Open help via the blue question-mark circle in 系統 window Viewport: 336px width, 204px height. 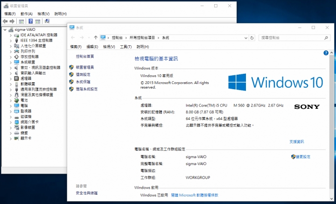pos(326,53)
